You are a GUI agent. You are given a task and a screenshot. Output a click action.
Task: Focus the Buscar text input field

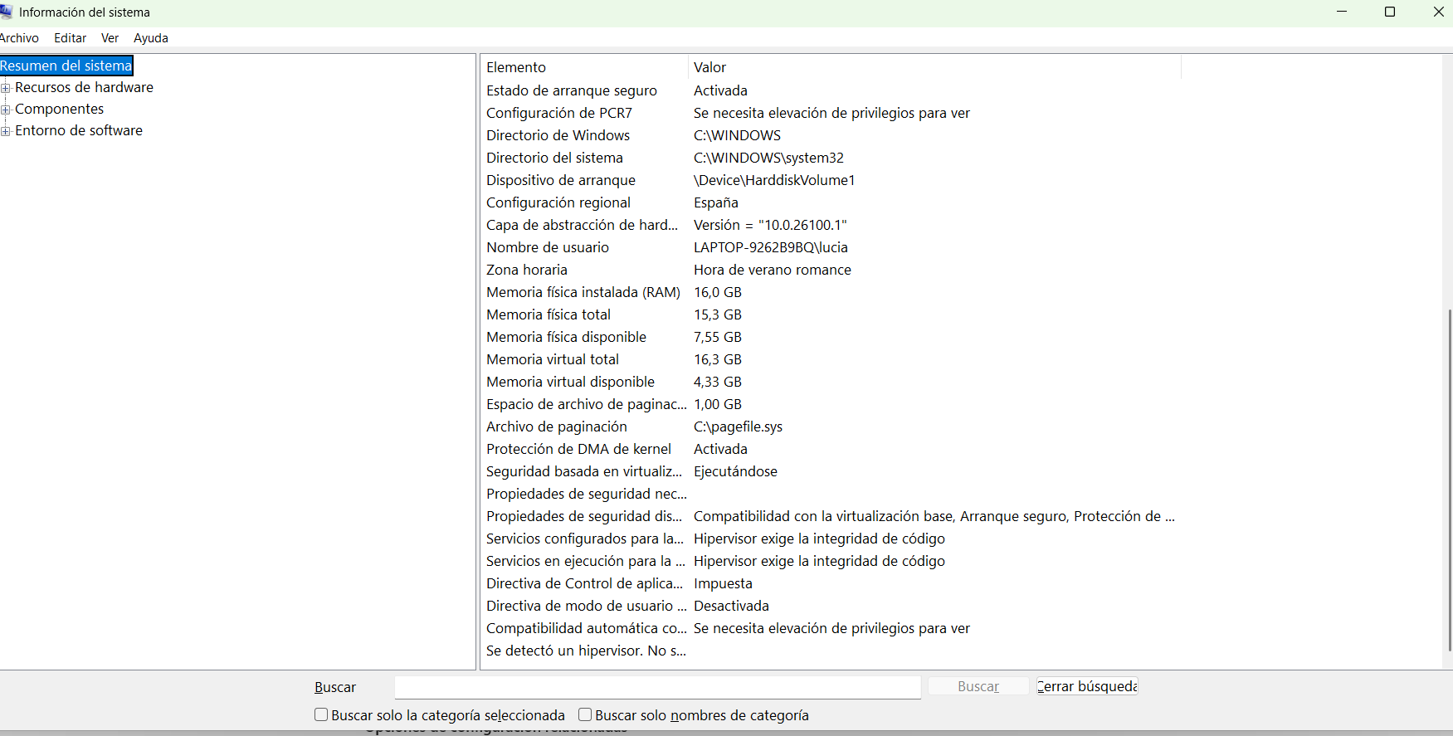click(x=657, y=687)
